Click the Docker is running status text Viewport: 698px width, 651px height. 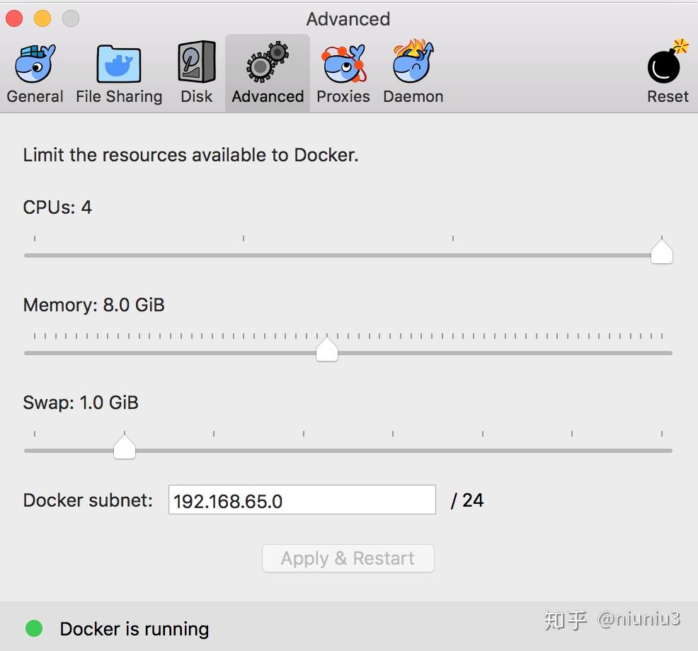135,628
